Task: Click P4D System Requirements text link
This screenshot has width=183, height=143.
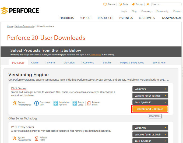Action: coord(24,103)
